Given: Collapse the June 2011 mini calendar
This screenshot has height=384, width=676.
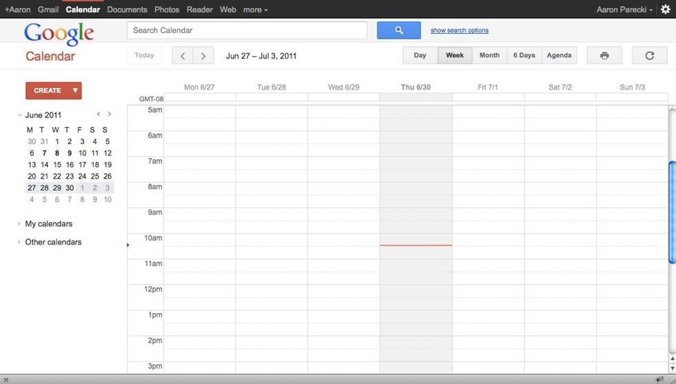Looking at the screenshot, I should coord(19,115).
